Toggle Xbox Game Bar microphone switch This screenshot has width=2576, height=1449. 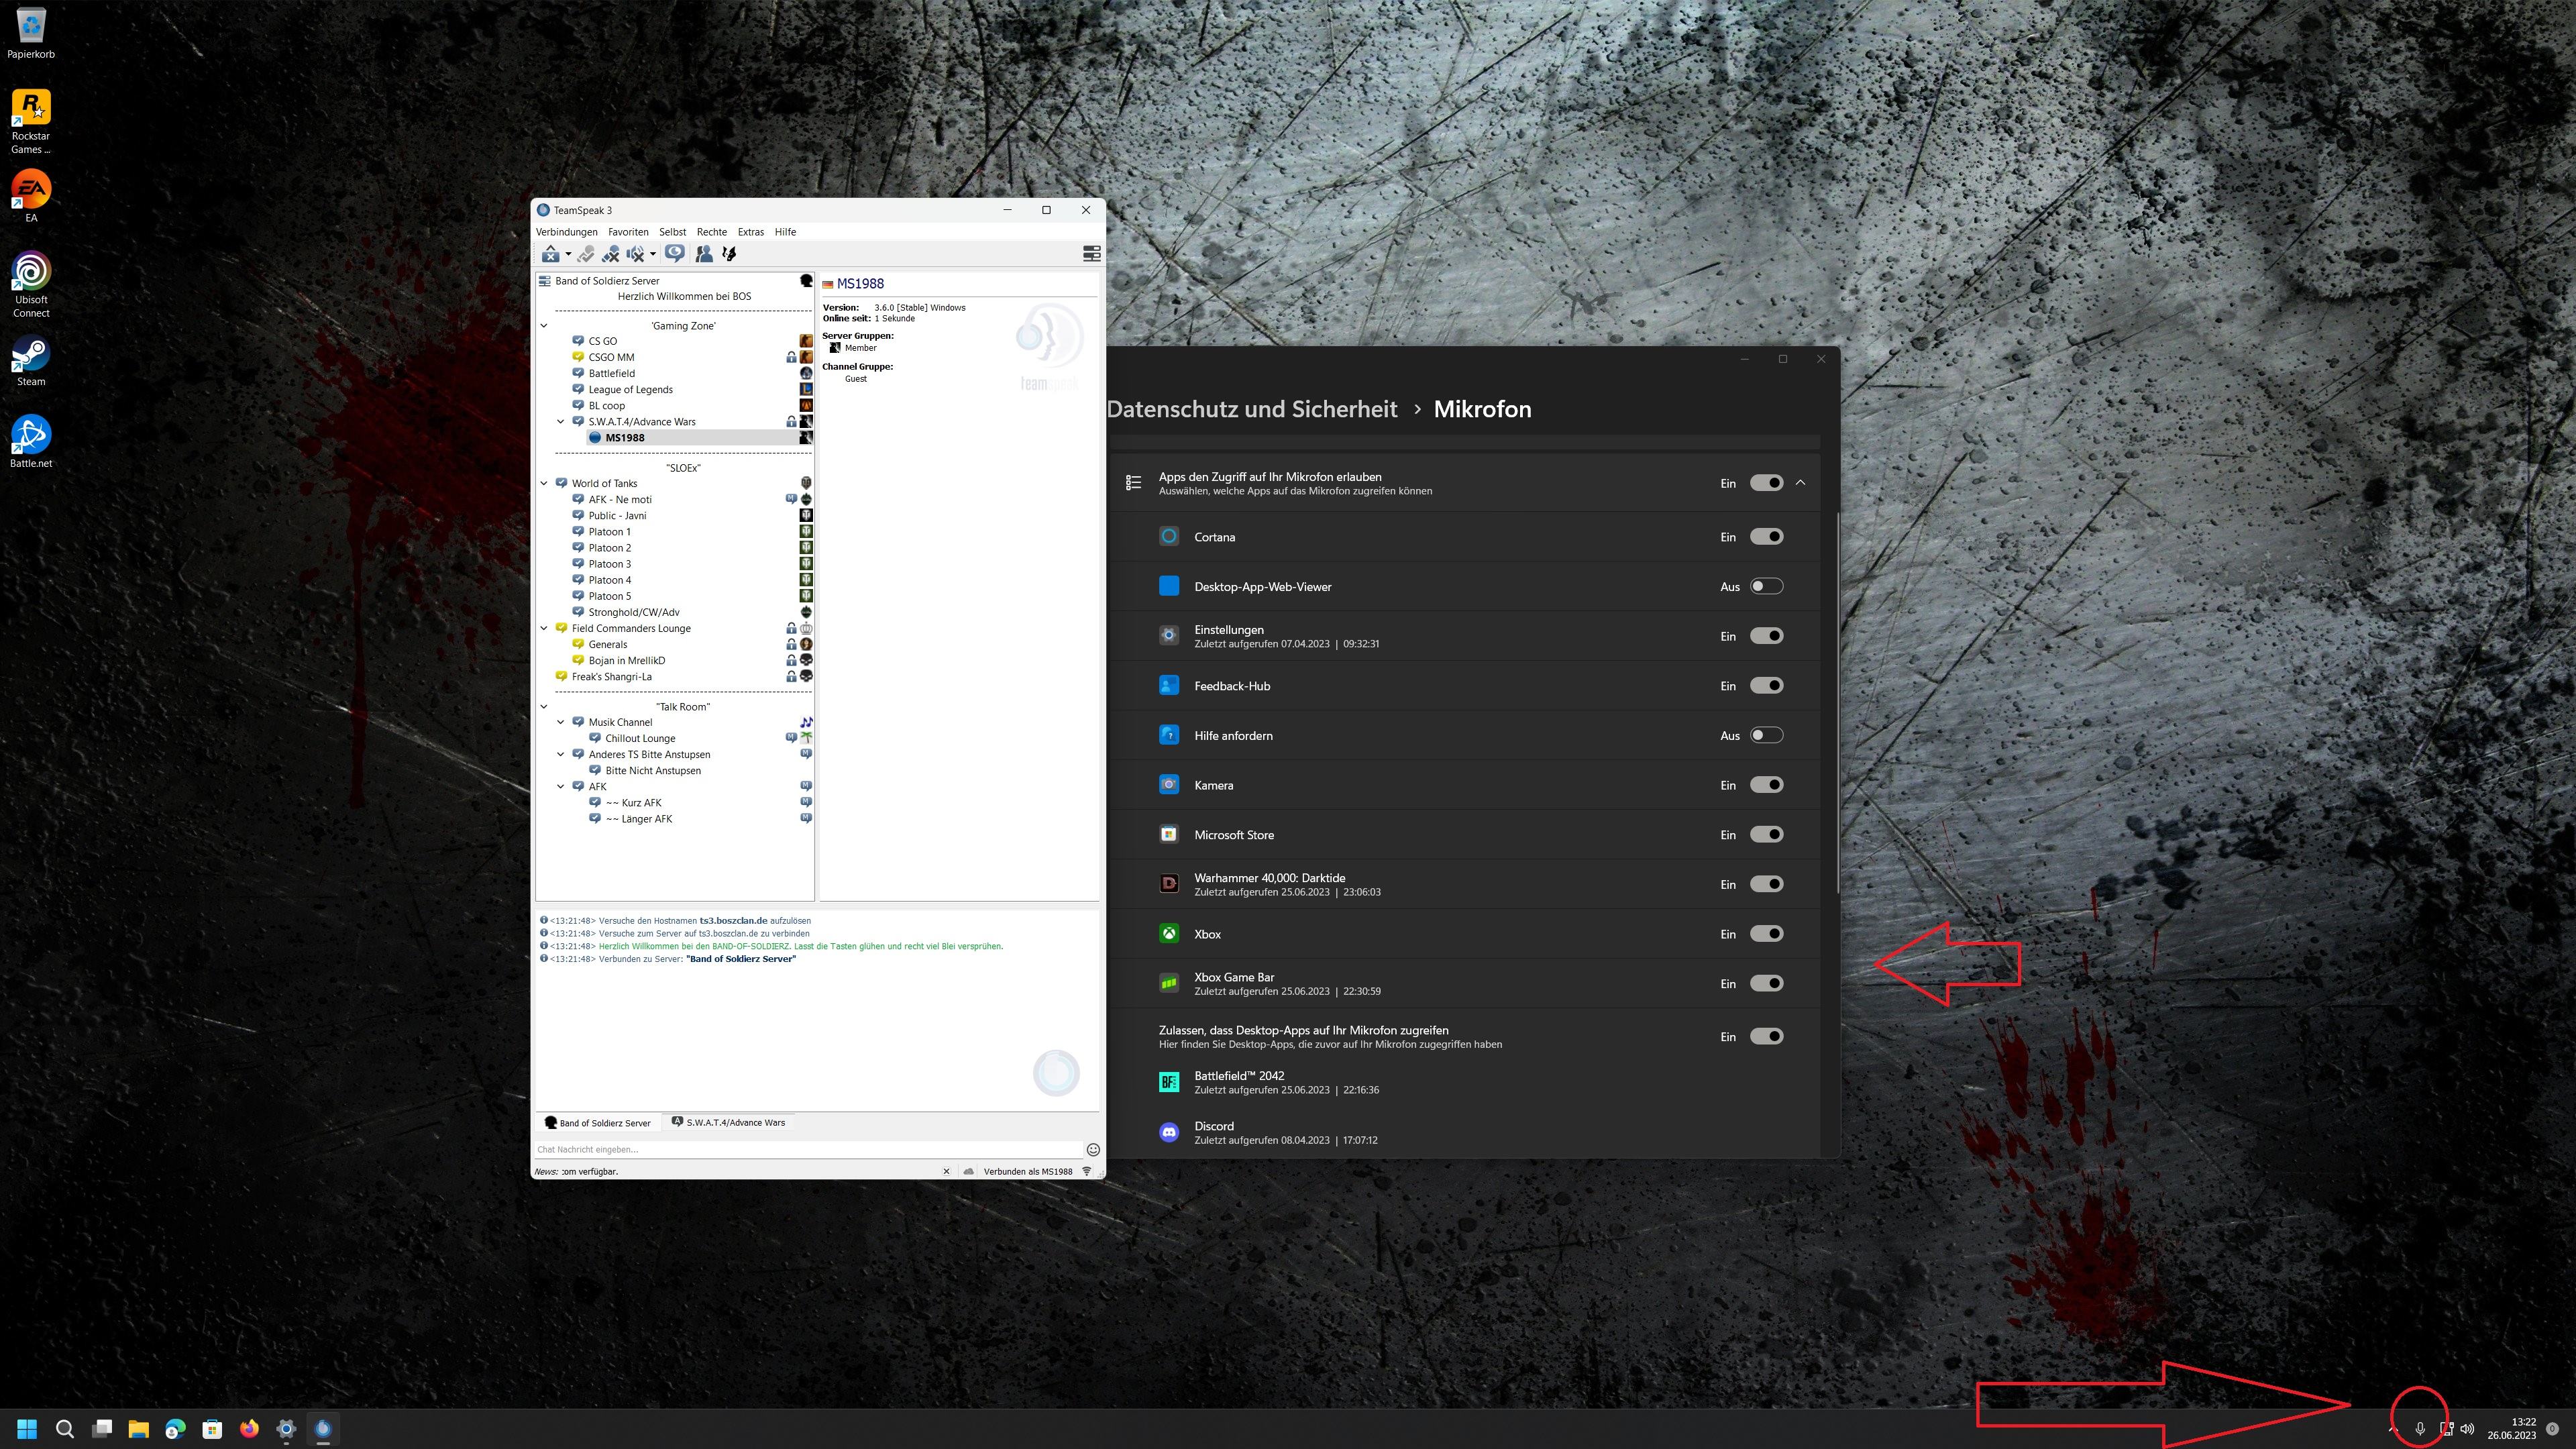coord(1767,984)
